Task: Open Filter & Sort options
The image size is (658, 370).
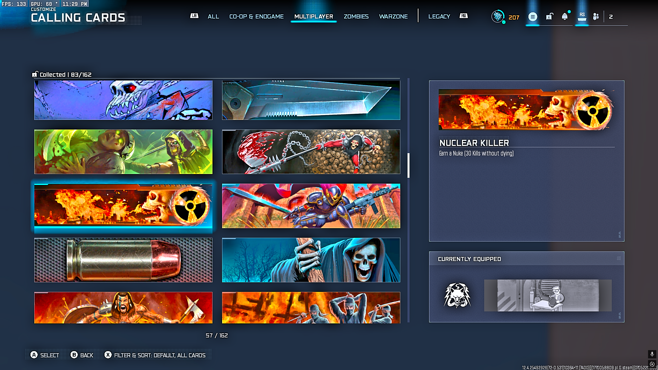Action: [x=156, y=355]
